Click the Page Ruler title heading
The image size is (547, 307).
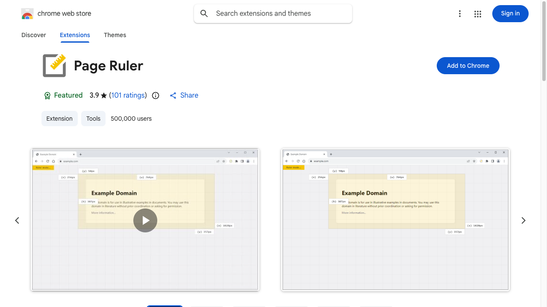(x=109, y=66)
